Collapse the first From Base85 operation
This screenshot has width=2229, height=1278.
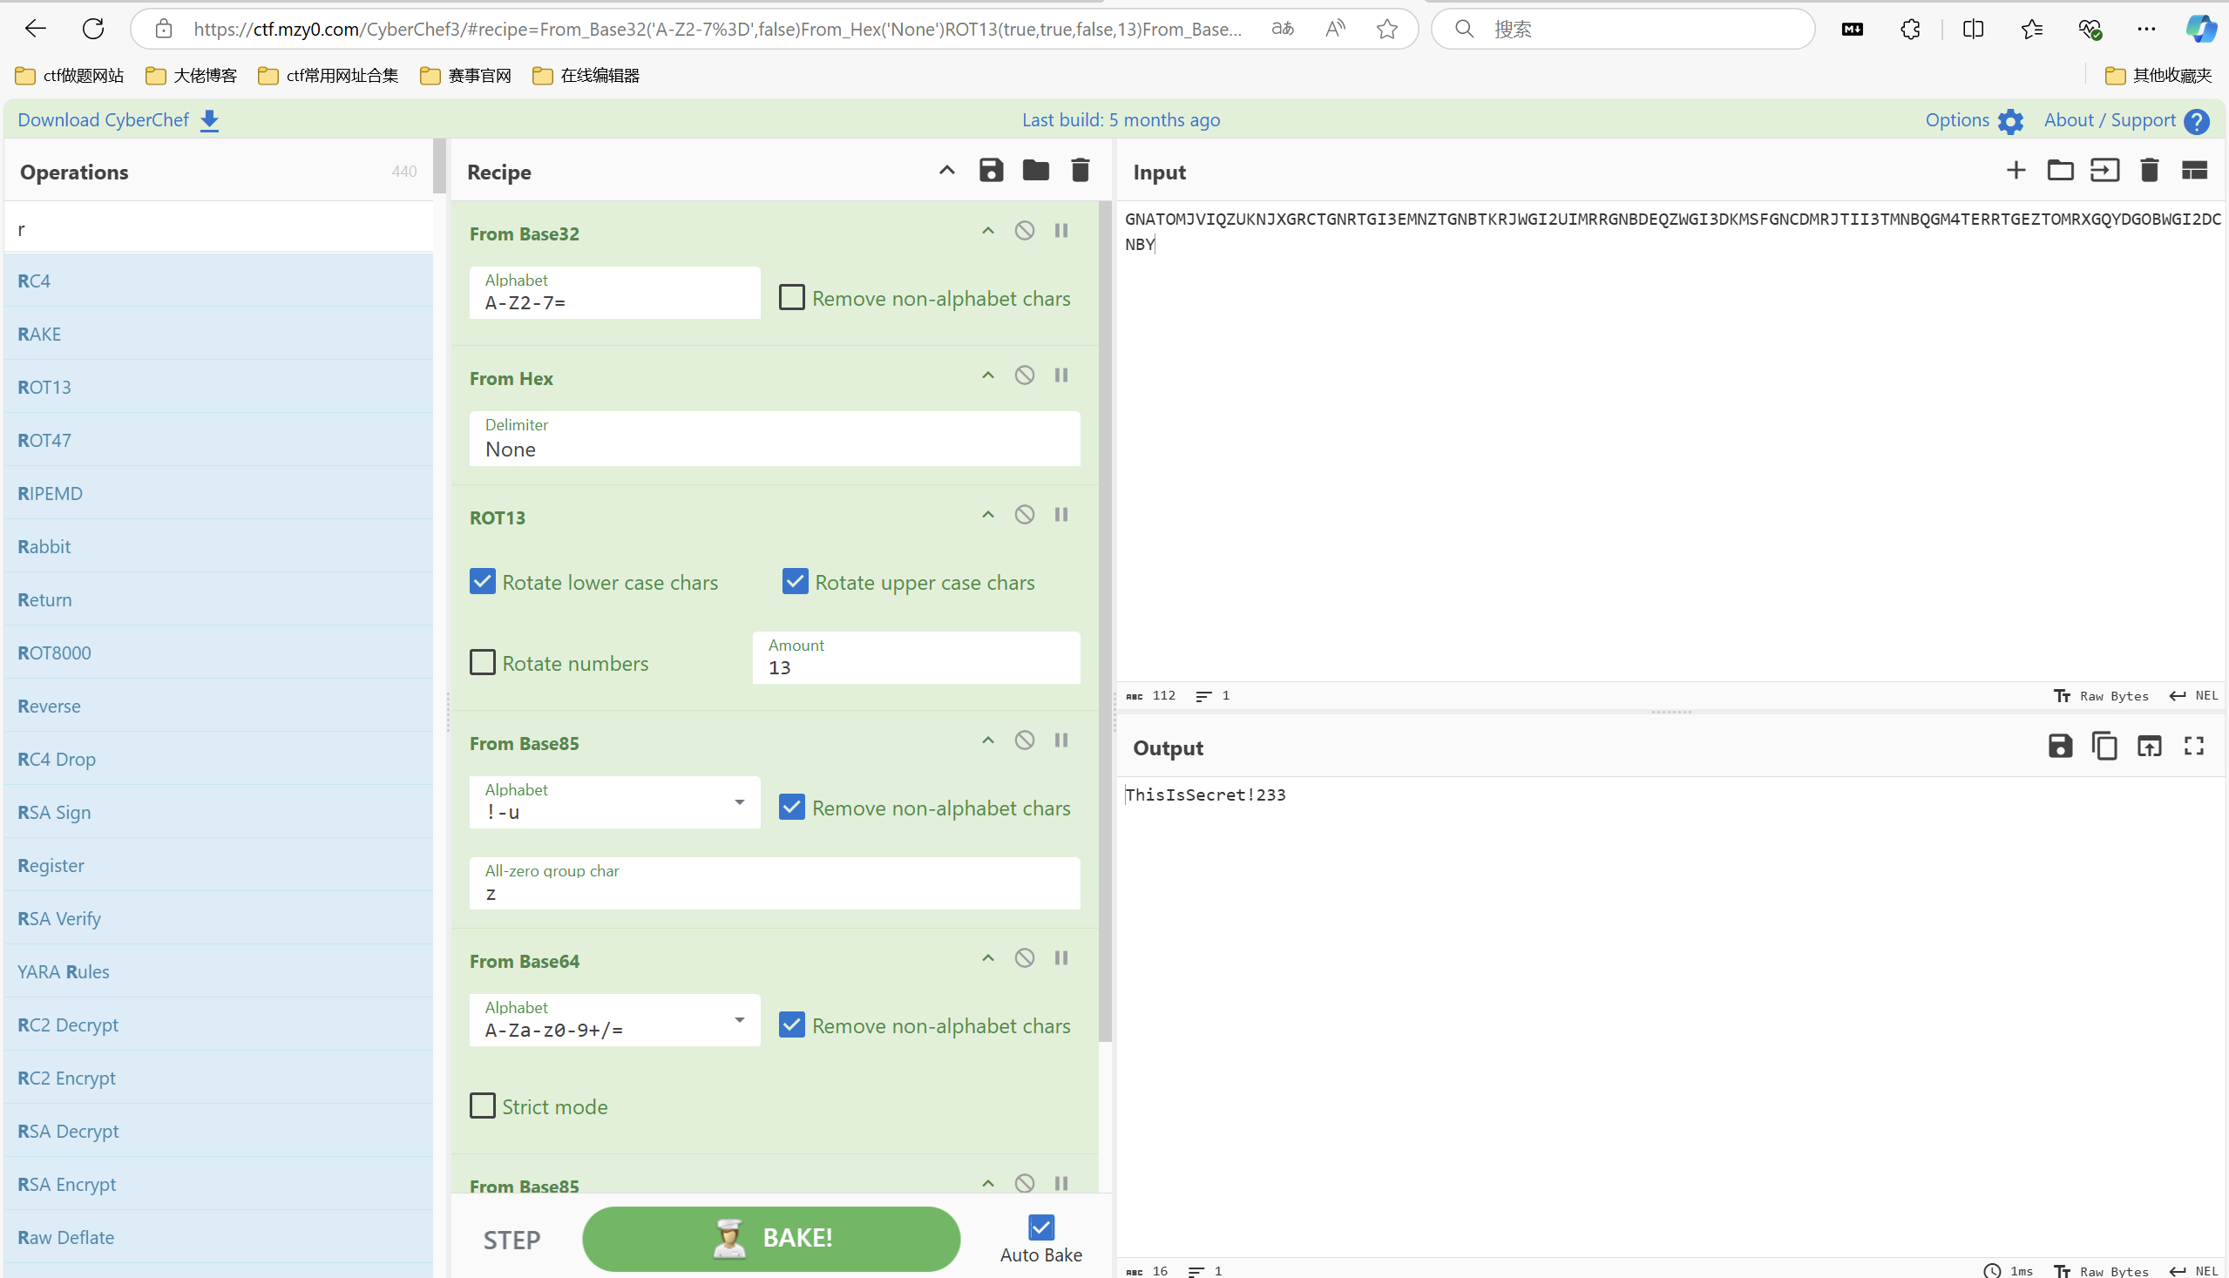pyautogui.click(x=987, y=740)
